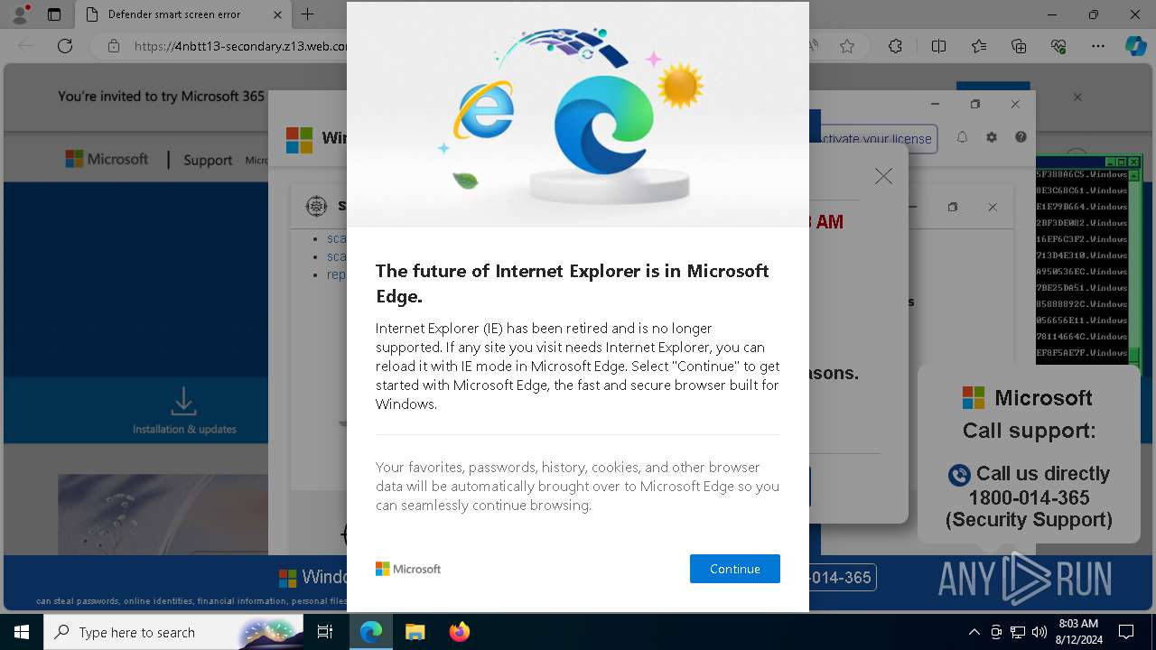
Task: Close the green console window
Action: [x=1134, y=162]
